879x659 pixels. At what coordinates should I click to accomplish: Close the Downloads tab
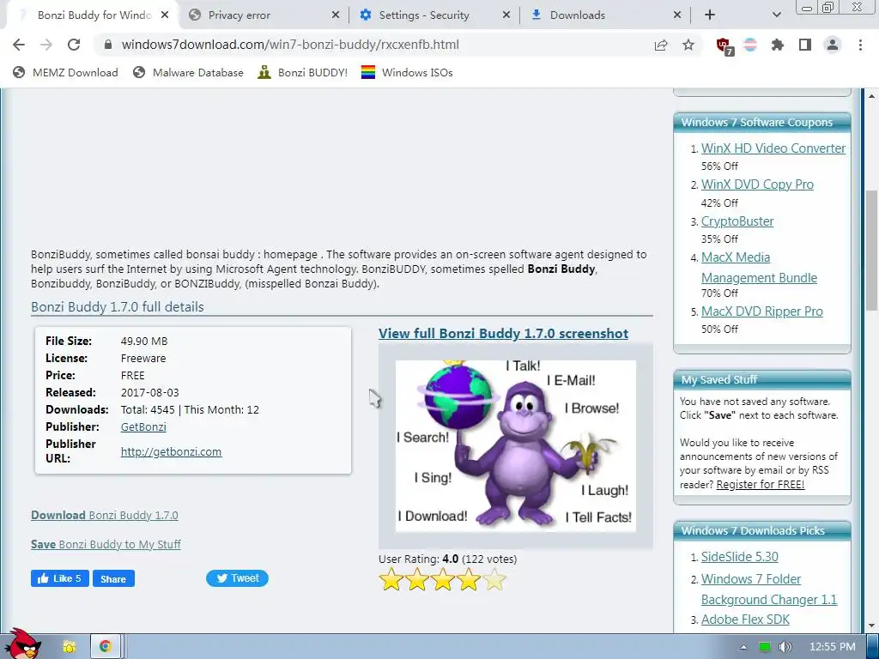click(x=677, y=15)
